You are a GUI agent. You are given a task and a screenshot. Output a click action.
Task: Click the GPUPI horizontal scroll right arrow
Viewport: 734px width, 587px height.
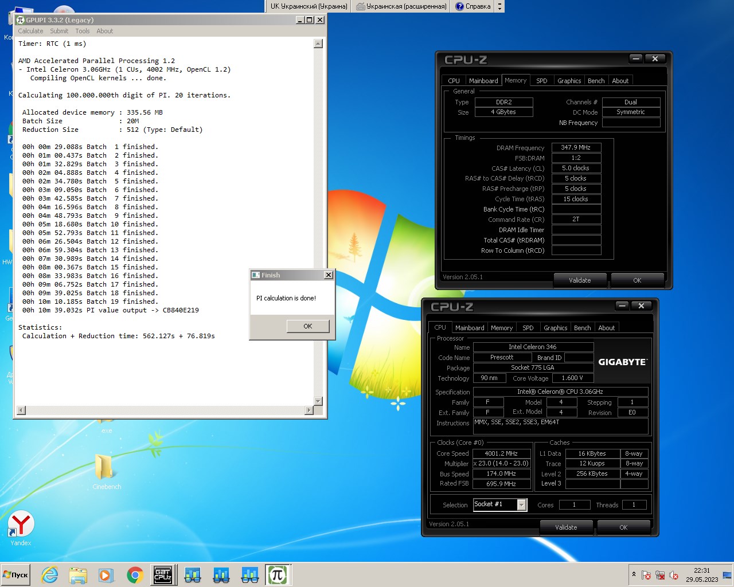tap(309, 410)
